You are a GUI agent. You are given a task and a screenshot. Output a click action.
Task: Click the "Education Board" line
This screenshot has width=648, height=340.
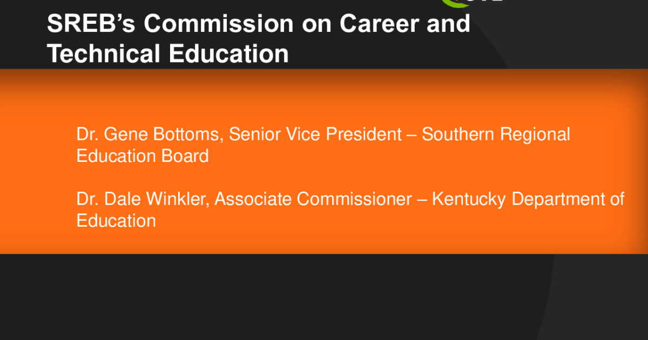143,156
